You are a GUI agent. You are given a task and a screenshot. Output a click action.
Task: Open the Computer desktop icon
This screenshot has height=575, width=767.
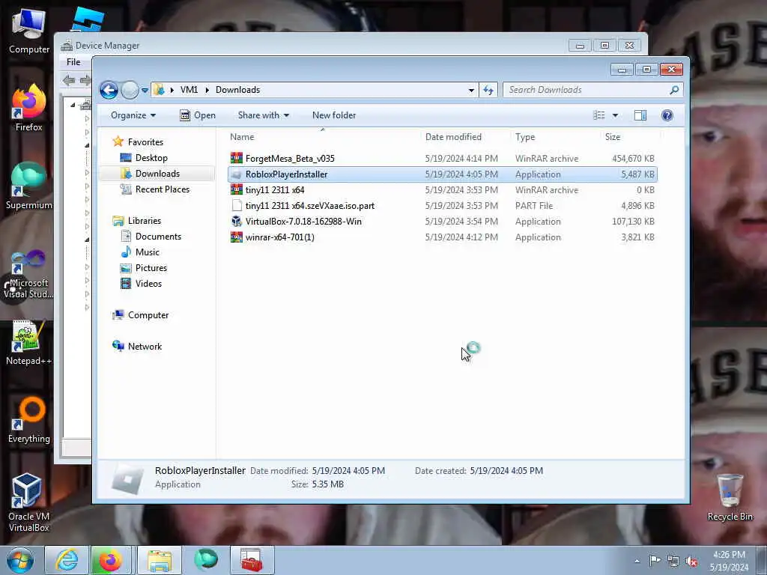click(x=29, y=31)
